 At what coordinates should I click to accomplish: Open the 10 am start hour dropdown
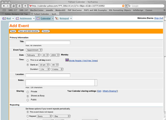click(x=44, y=65)
